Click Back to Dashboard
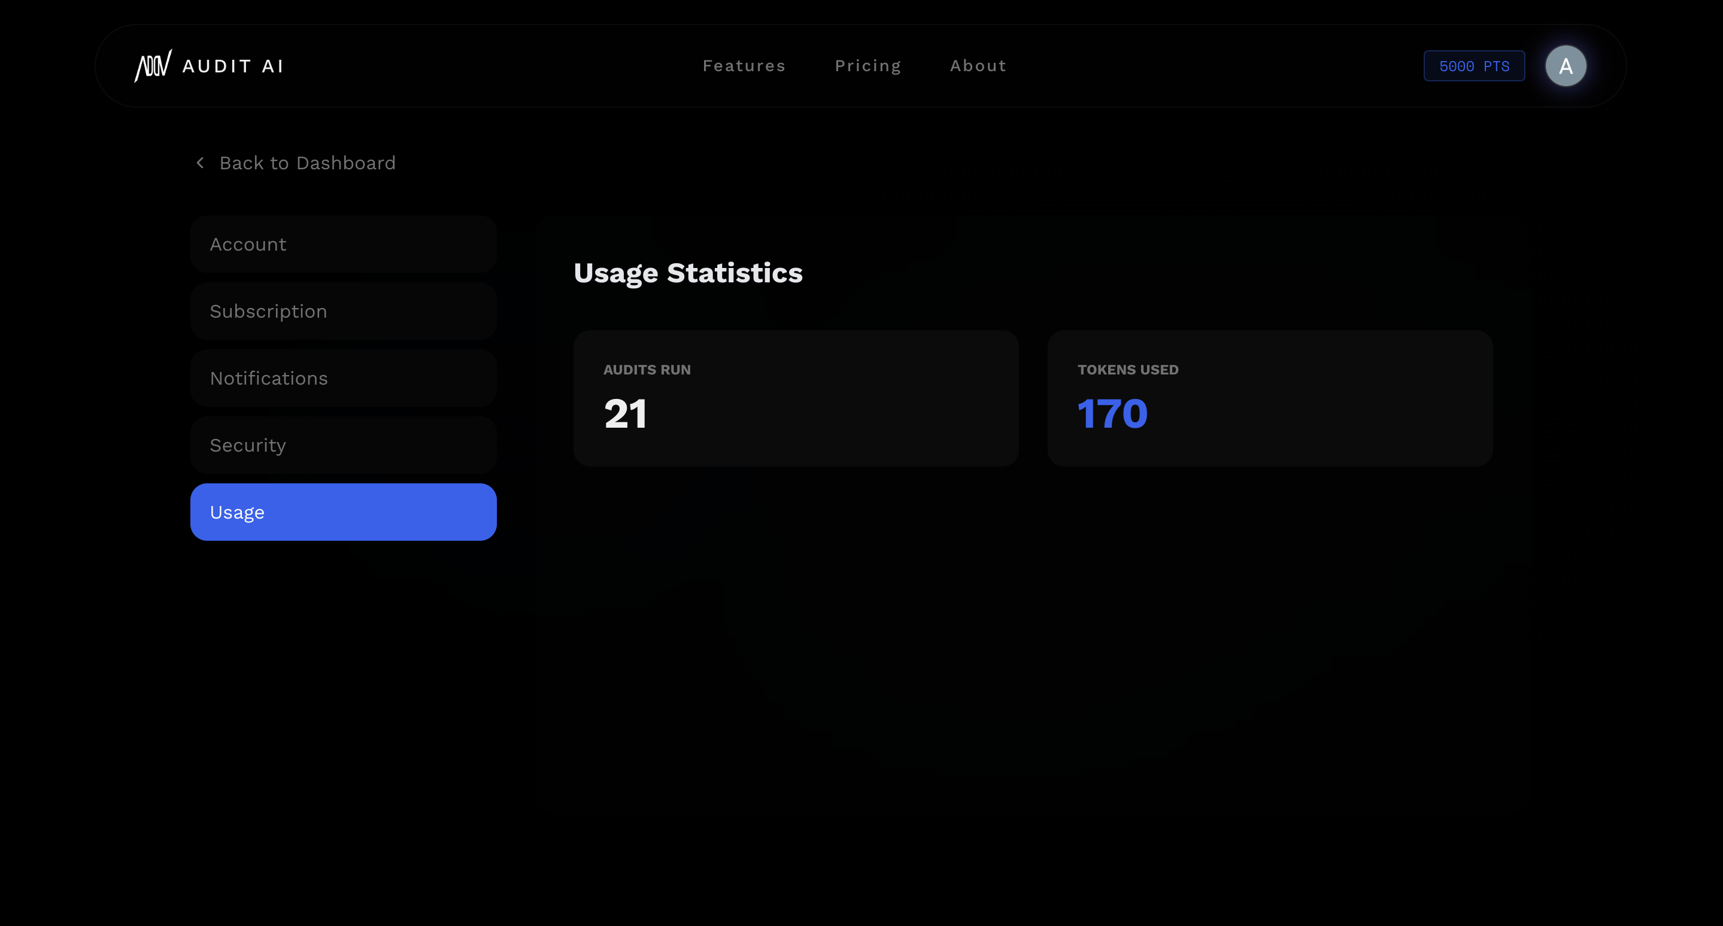1723x926 pixels. point(307,162)
